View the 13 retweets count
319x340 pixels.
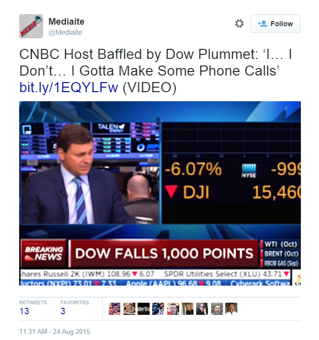[x=24, y=311]
